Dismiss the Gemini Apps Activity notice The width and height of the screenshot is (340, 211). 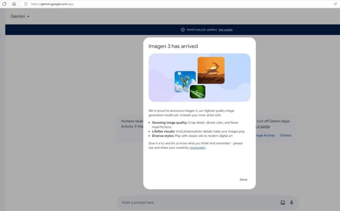(x=286, y=135)
